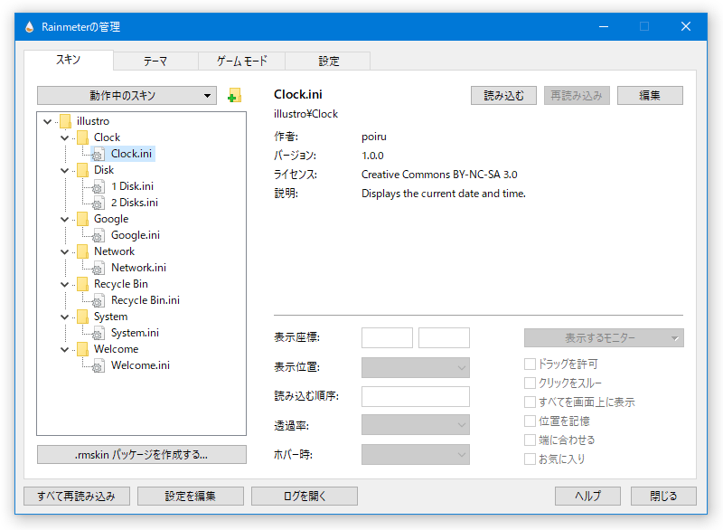Click the Clock.ini file gear icon

99,154
